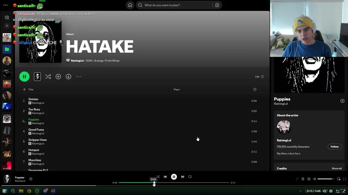
Task: Open the three-dot app menu at top left
Action: (5, 5)
